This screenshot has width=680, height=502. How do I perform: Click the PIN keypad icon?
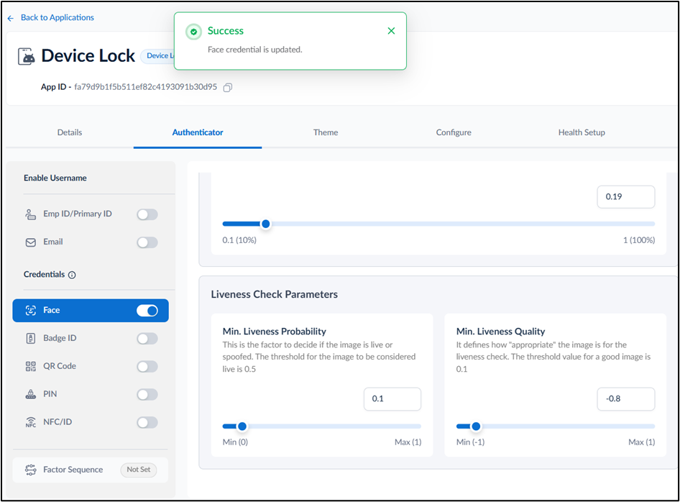[x=31, y=394]
